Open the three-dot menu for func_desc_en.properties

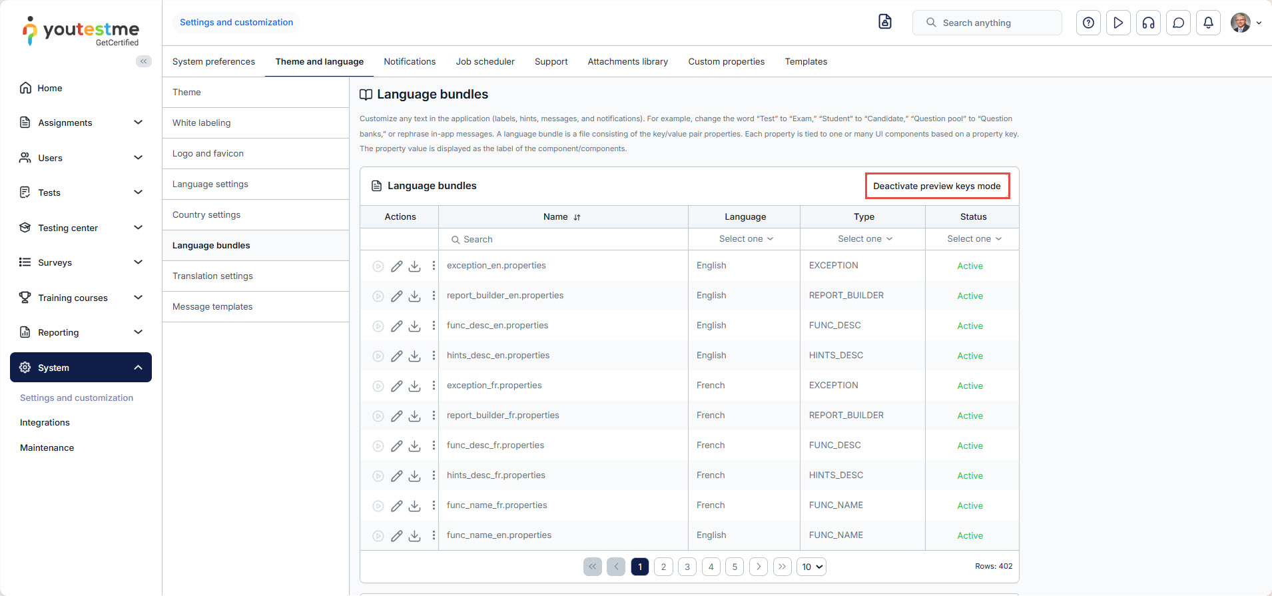(434, 326)
